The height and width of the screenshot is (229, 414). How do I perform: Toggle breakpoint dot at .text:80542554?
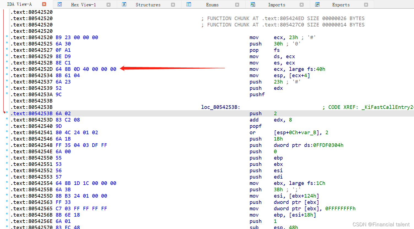coord(7,182)
